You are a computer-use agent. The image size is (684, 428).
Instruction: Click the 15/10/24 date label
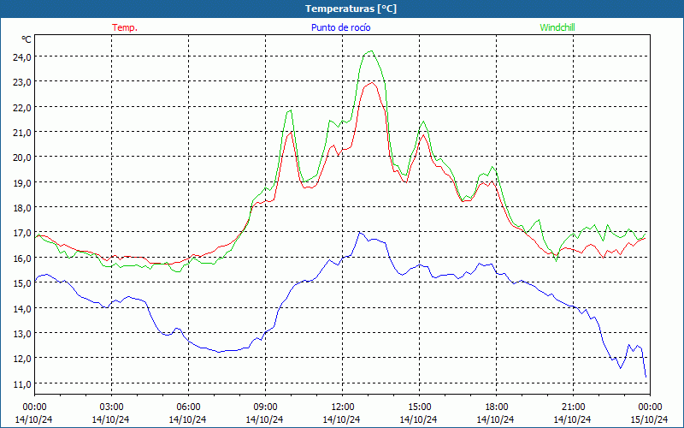[x=650, y=419]
